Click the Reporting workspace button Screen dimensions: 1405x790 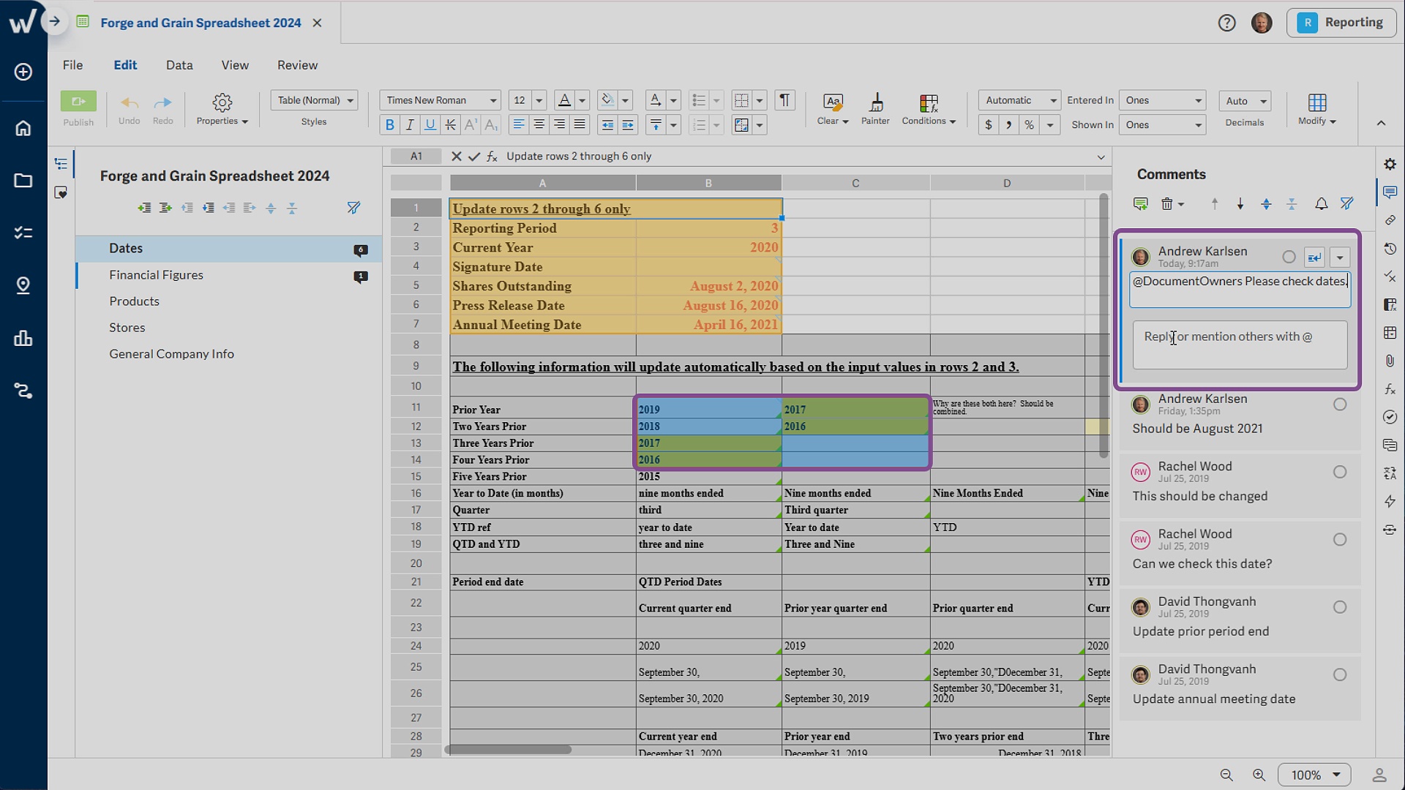click(1341, 23)
